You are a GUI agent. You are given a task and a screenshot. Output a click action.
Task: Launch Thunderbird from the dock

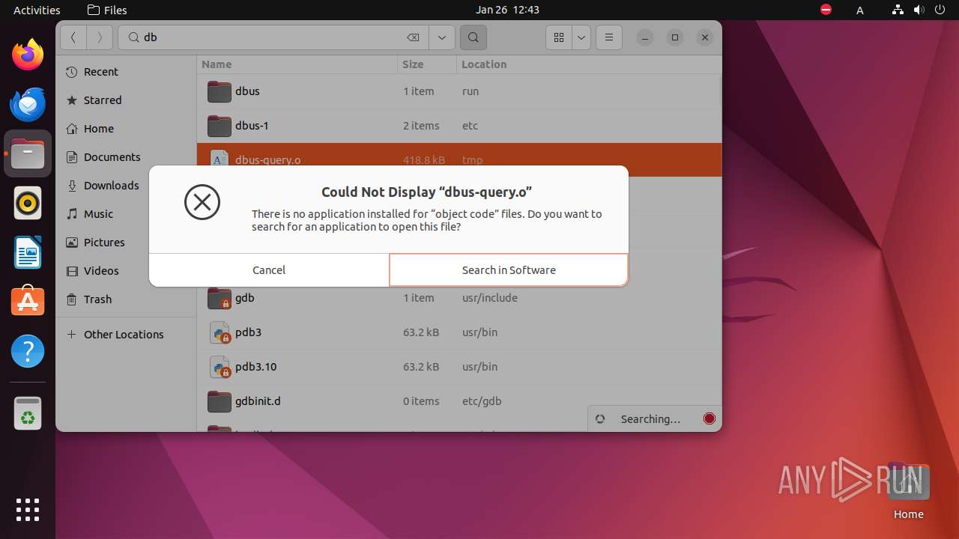pyautogui.click(x=28, y=104)
